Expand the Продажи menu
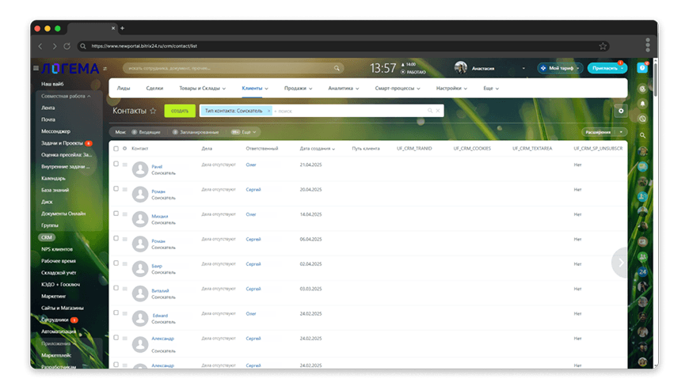Screen dimensions: 689x390 point(298,89)
